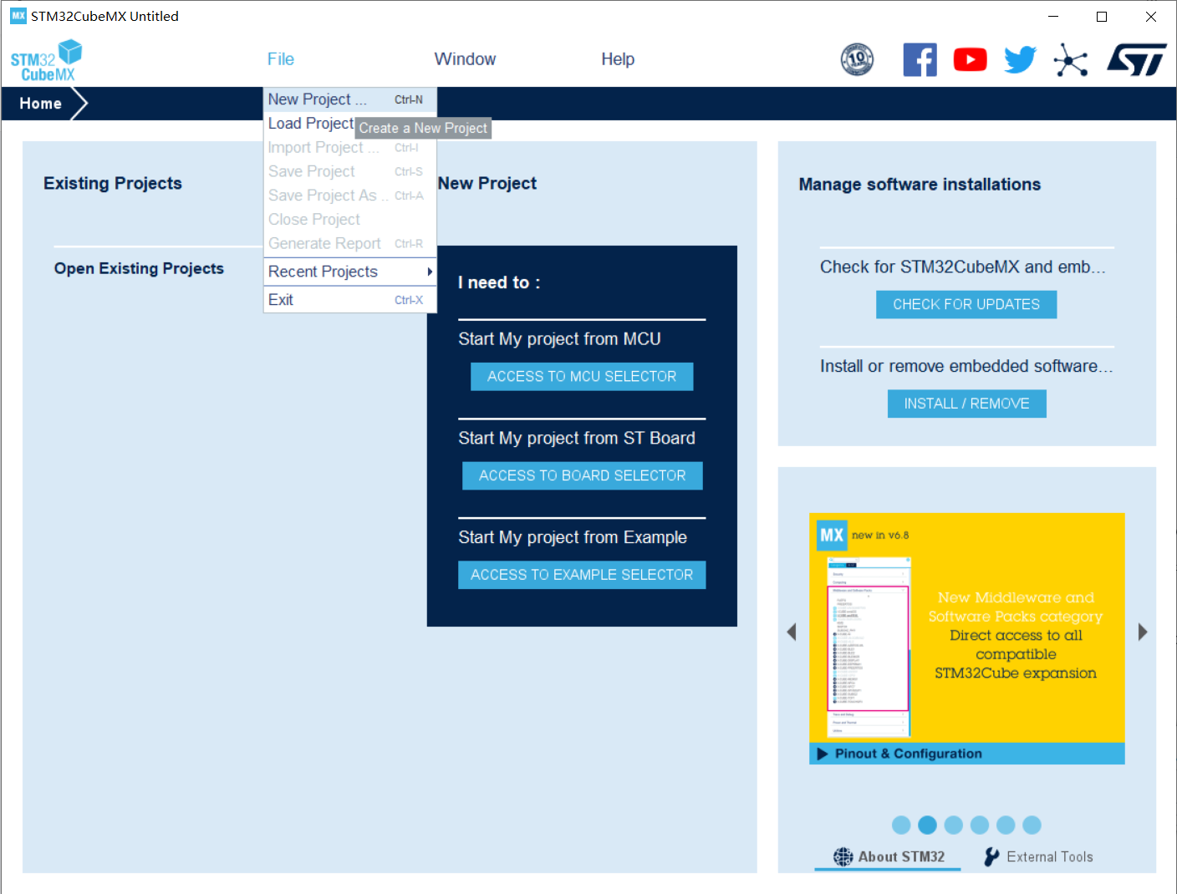Viewport: 1177px width, 894px height.
Task: Click Open Existing Projects heading
Action: pyautogui.click(x=139, y=268)
